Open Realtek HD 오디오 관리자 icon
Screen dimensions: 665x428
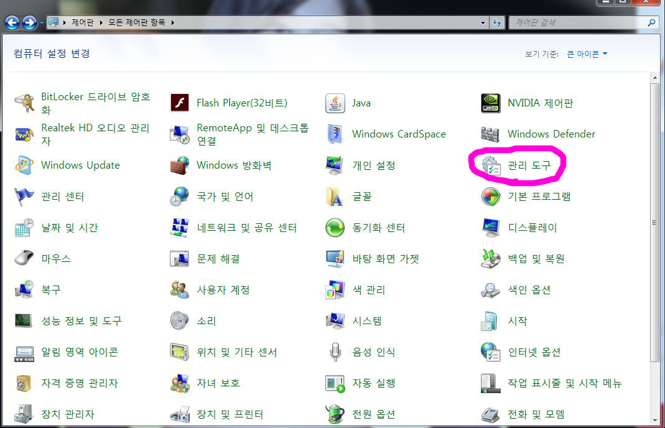tap(24, 134)
